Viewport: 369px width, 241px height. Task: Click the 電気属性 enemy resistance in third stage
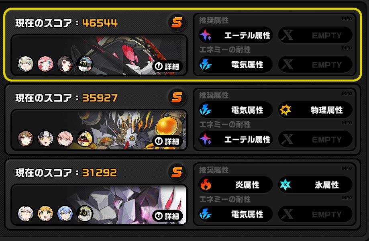[236, 214]
